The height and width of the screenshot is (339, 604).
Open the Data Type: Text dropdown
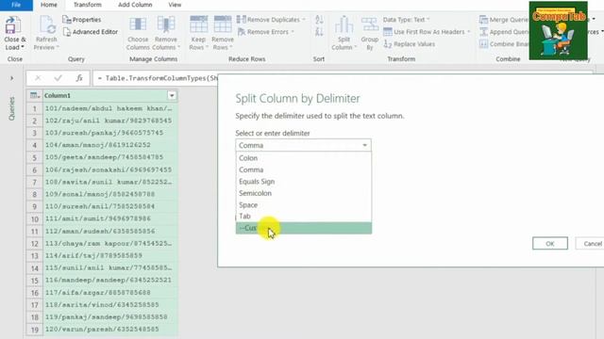406,20
